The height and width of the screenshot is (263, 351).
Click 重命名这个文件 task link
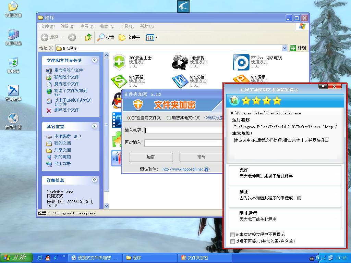tap(69, 70)
